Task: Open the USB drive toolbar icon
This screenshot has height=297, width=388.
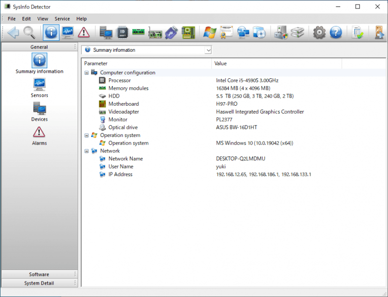Action: (172, 32)
